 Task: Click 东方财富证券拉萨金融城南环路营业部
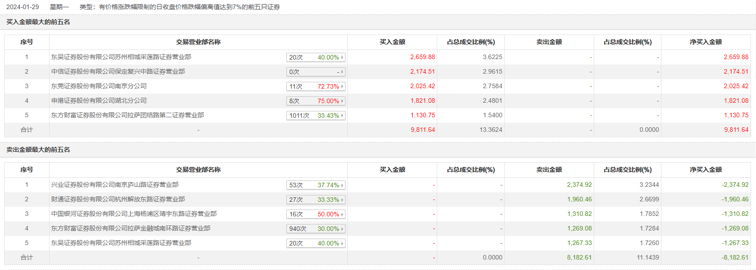click(130, 228)
